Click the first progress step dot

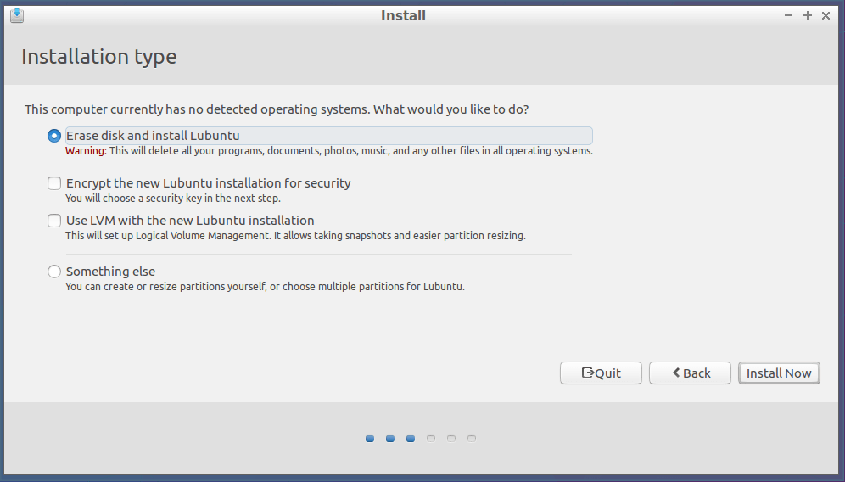(370, 439)
